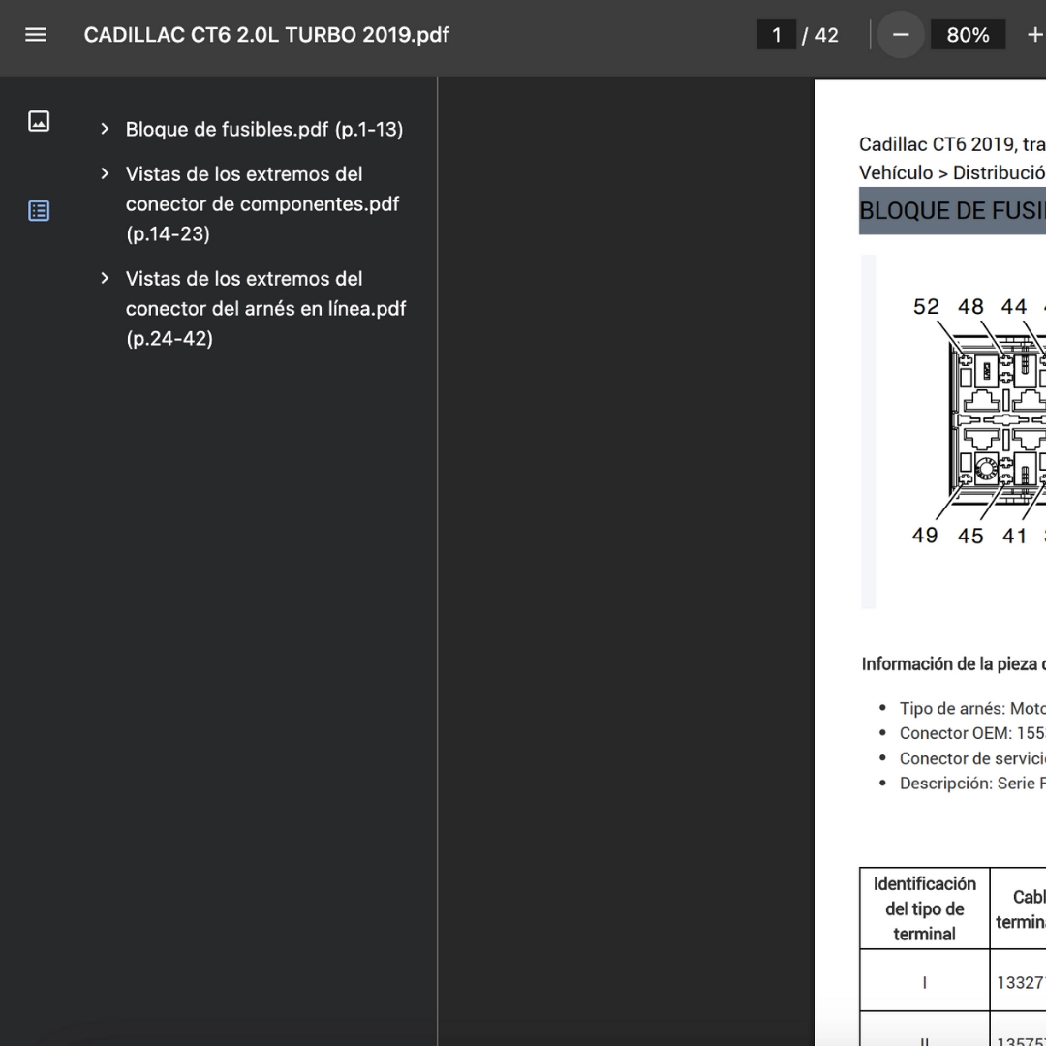
Task: Click the 'Vehículo > Distribución' breadcrumb line
Action: pos(953,172)
